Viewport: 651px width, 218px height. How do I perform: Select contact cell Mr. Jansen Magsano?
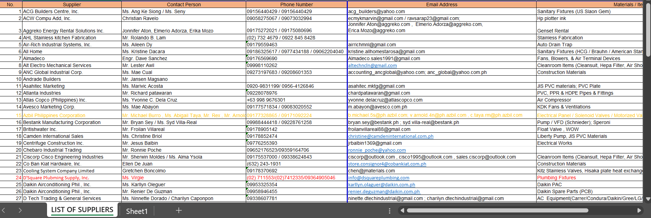click(x=184, y=79)
